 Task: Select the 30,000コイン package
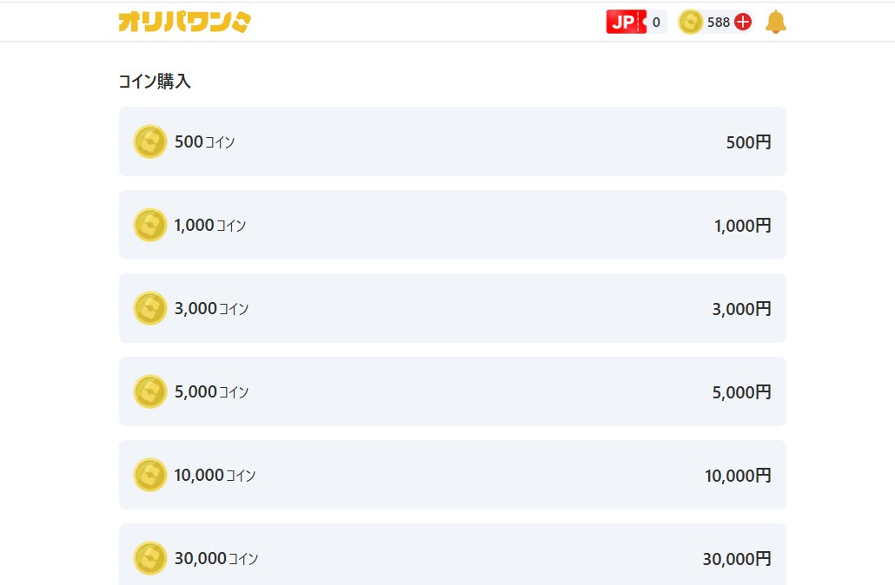[453, 555]
